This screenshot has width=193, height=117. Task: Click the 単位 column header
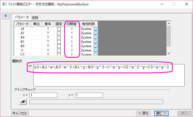click(37, 24)
